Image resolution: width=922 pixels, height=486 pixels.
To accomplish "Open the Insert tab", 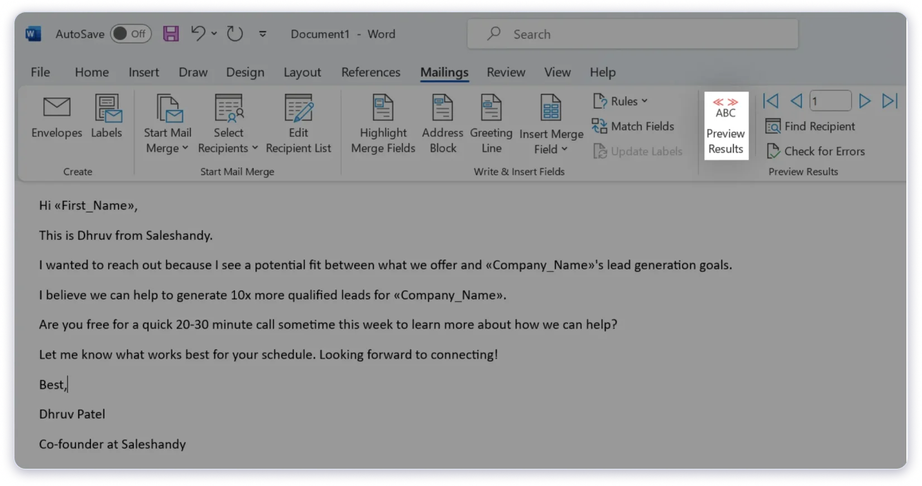I will 143,72.
